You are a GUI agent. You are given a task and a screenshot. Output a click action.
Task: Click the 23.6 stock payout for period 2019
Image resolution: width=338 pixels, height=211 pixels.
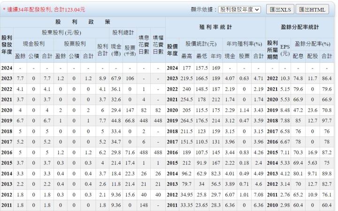coord(312,110)
